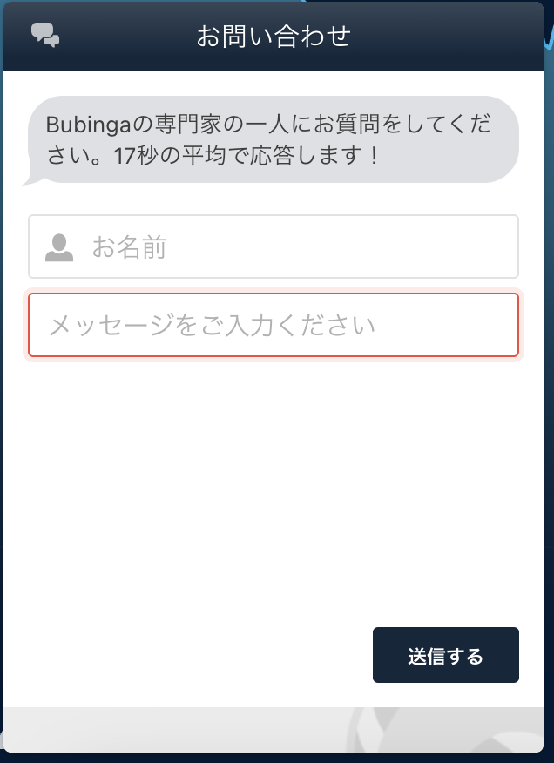Click the gray Bubinga greeting bubble
This screenshot has width=554, height=763.
(274, 139)
